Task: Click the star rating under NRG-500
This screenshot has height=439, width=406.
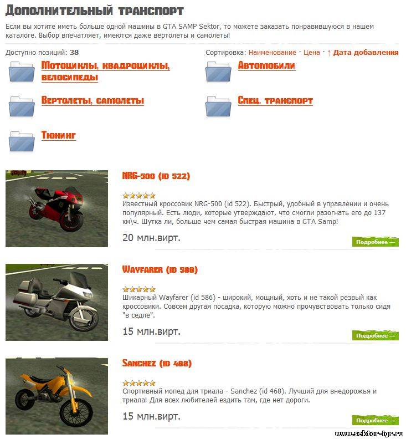Action: tap(139, 196)
